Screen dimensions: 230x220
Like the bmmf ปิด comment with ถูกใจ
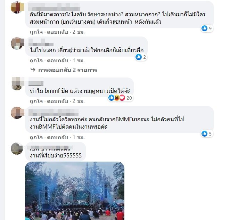36,101
